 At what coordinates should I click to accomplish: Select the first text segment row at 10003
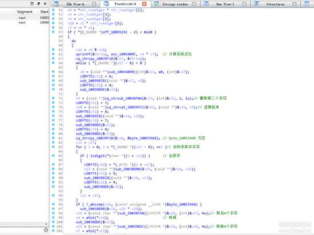click(25, 18)
